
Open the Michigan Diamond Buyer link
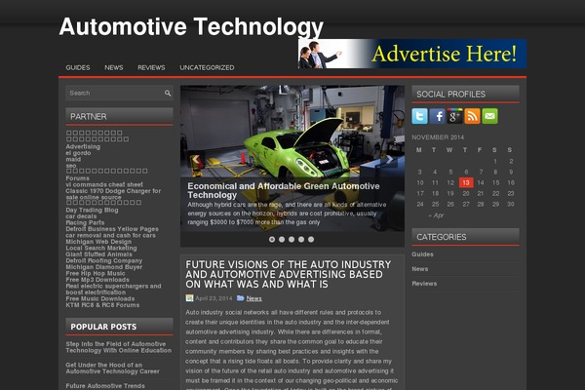pyautogui.click(x=103, y=267)
